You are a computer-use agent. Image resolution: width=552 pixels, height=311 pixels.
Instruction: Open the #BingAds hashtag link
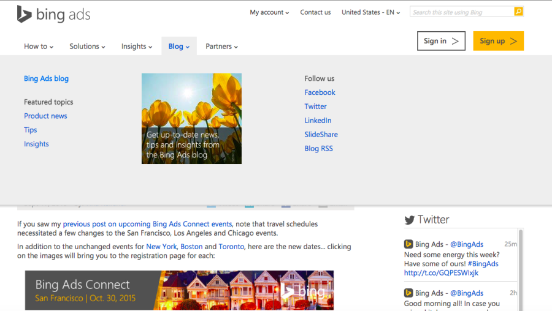(x=483, y=264)
